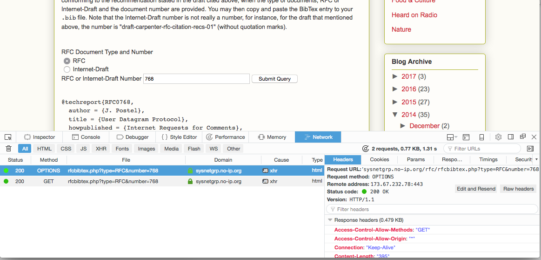Collapse the Response headers section

[x=330, y=220]
